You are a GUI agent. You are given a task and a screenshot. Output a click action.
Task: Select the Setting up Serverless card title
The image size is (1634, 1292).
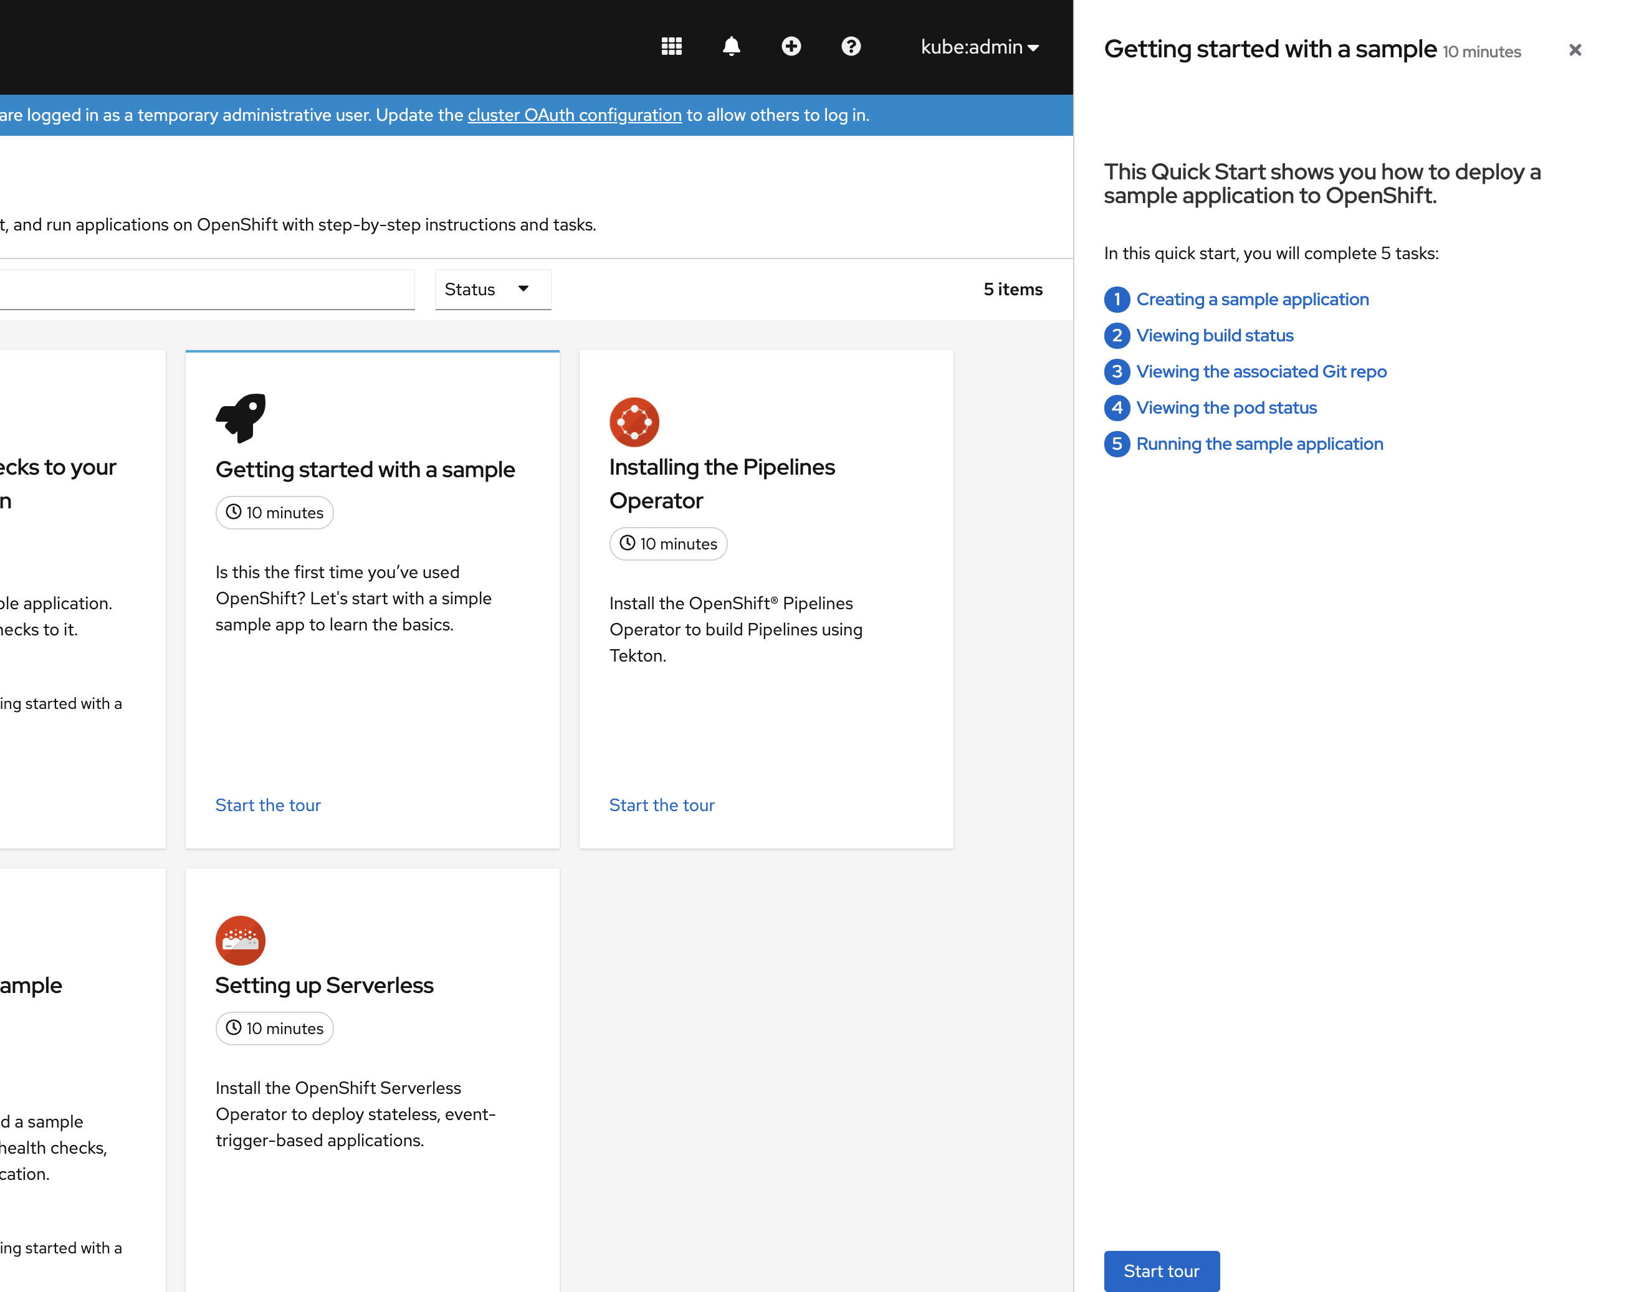324,985
